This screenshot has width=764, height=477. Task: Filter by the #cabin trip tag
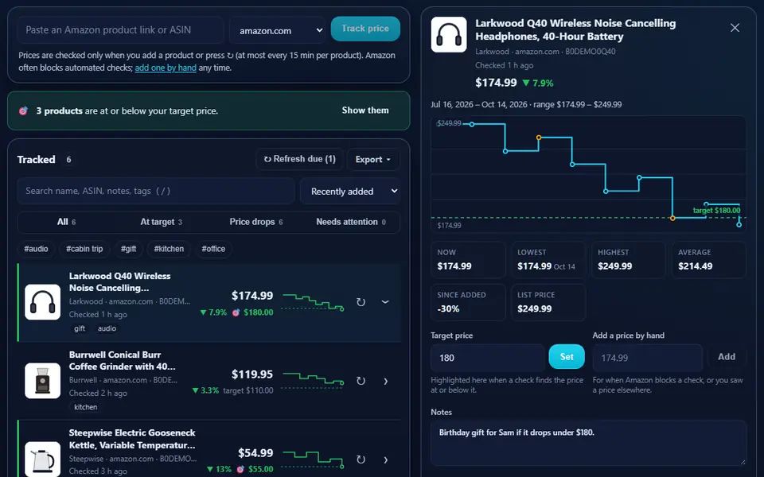pyautogui.click(x=84, y=249)
